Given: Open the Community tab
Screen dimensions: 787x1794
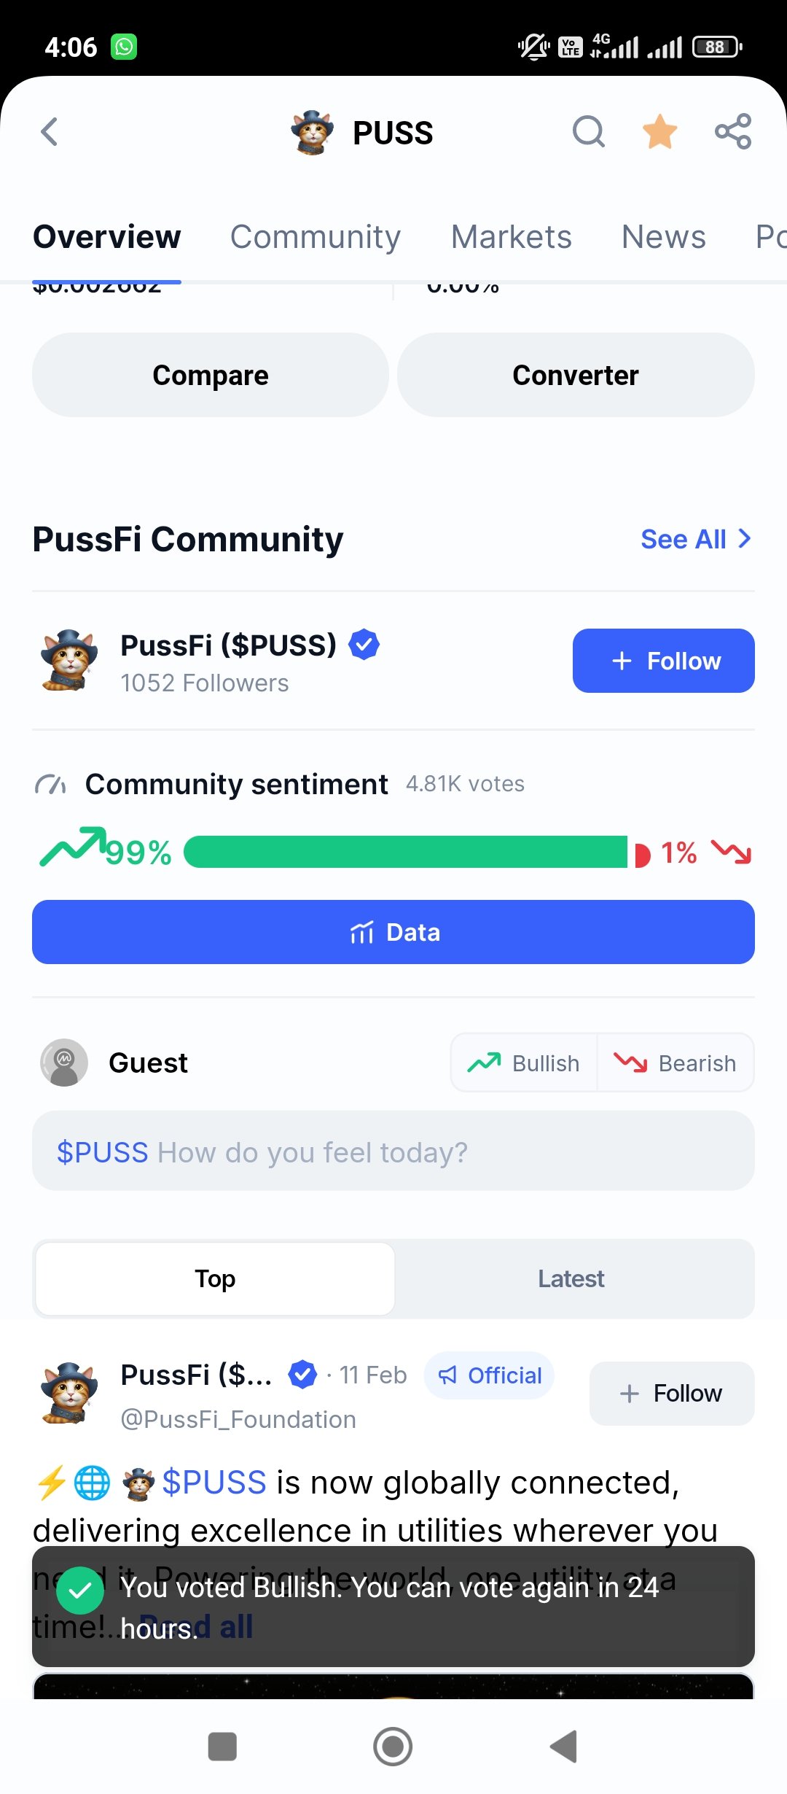Looking at the screenshot, I should coord(316,237).
